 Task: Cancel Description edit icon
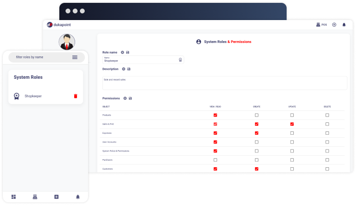pos(123,69)
